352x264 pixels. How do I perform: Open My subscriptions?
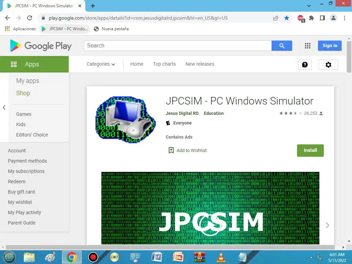click(x=26, y=171)
